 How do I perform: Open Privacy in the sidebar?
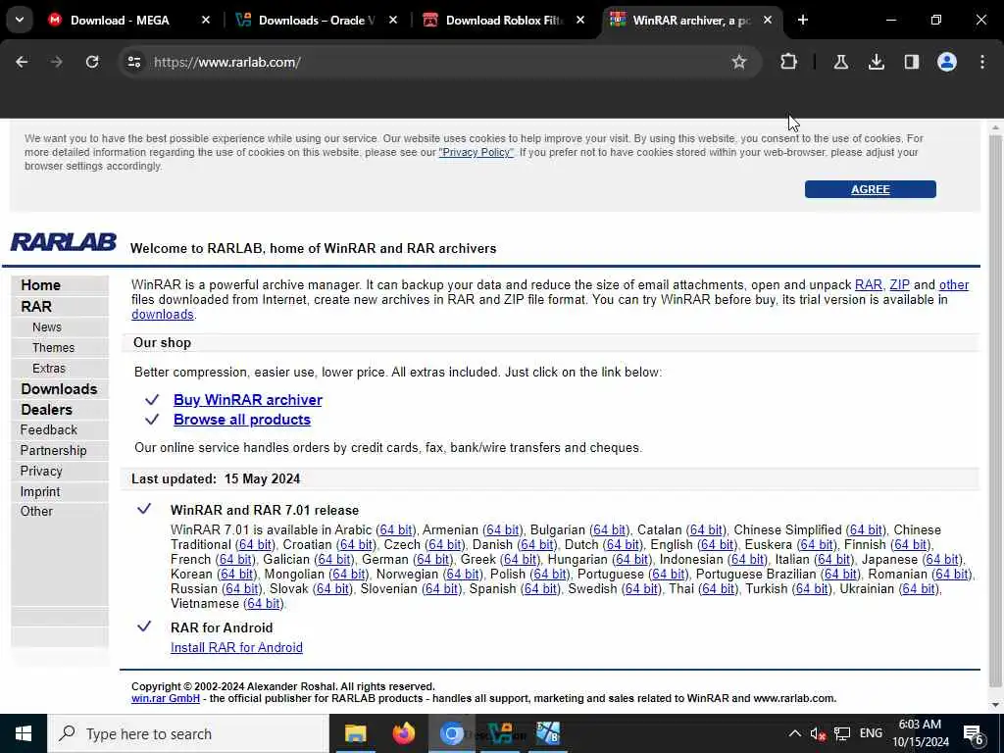(x=41, y=472)
